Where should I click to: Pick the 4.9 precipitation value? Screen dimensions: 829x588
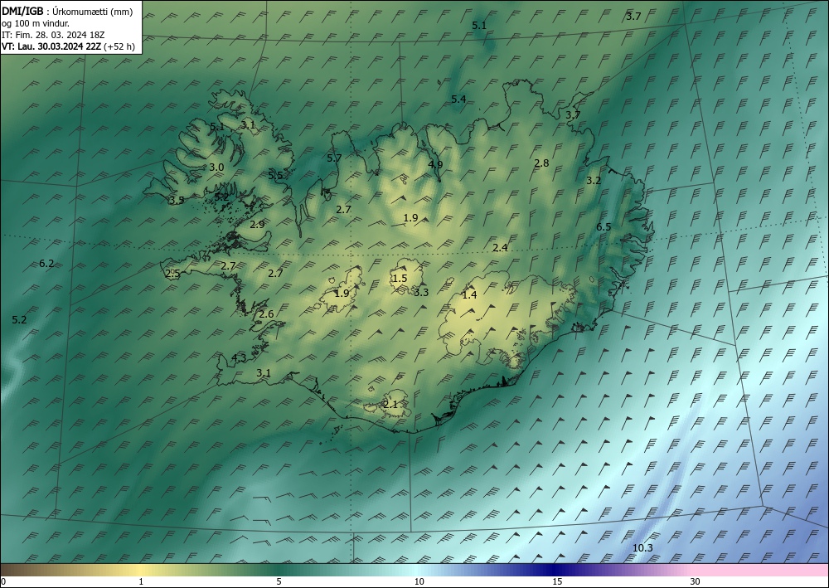[x=435, y=164]
